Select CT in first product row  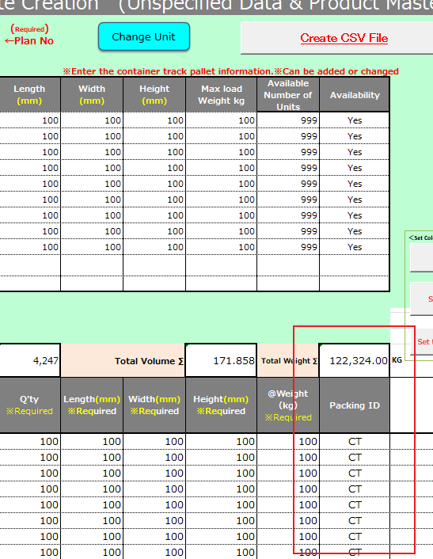[x=355, y=442]
